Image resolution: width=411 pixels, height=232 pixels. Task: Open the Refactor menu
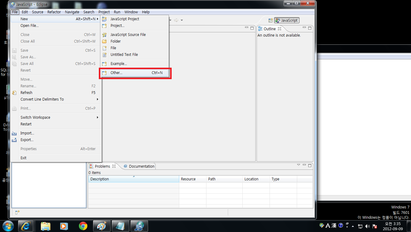(x=54, y=12)
